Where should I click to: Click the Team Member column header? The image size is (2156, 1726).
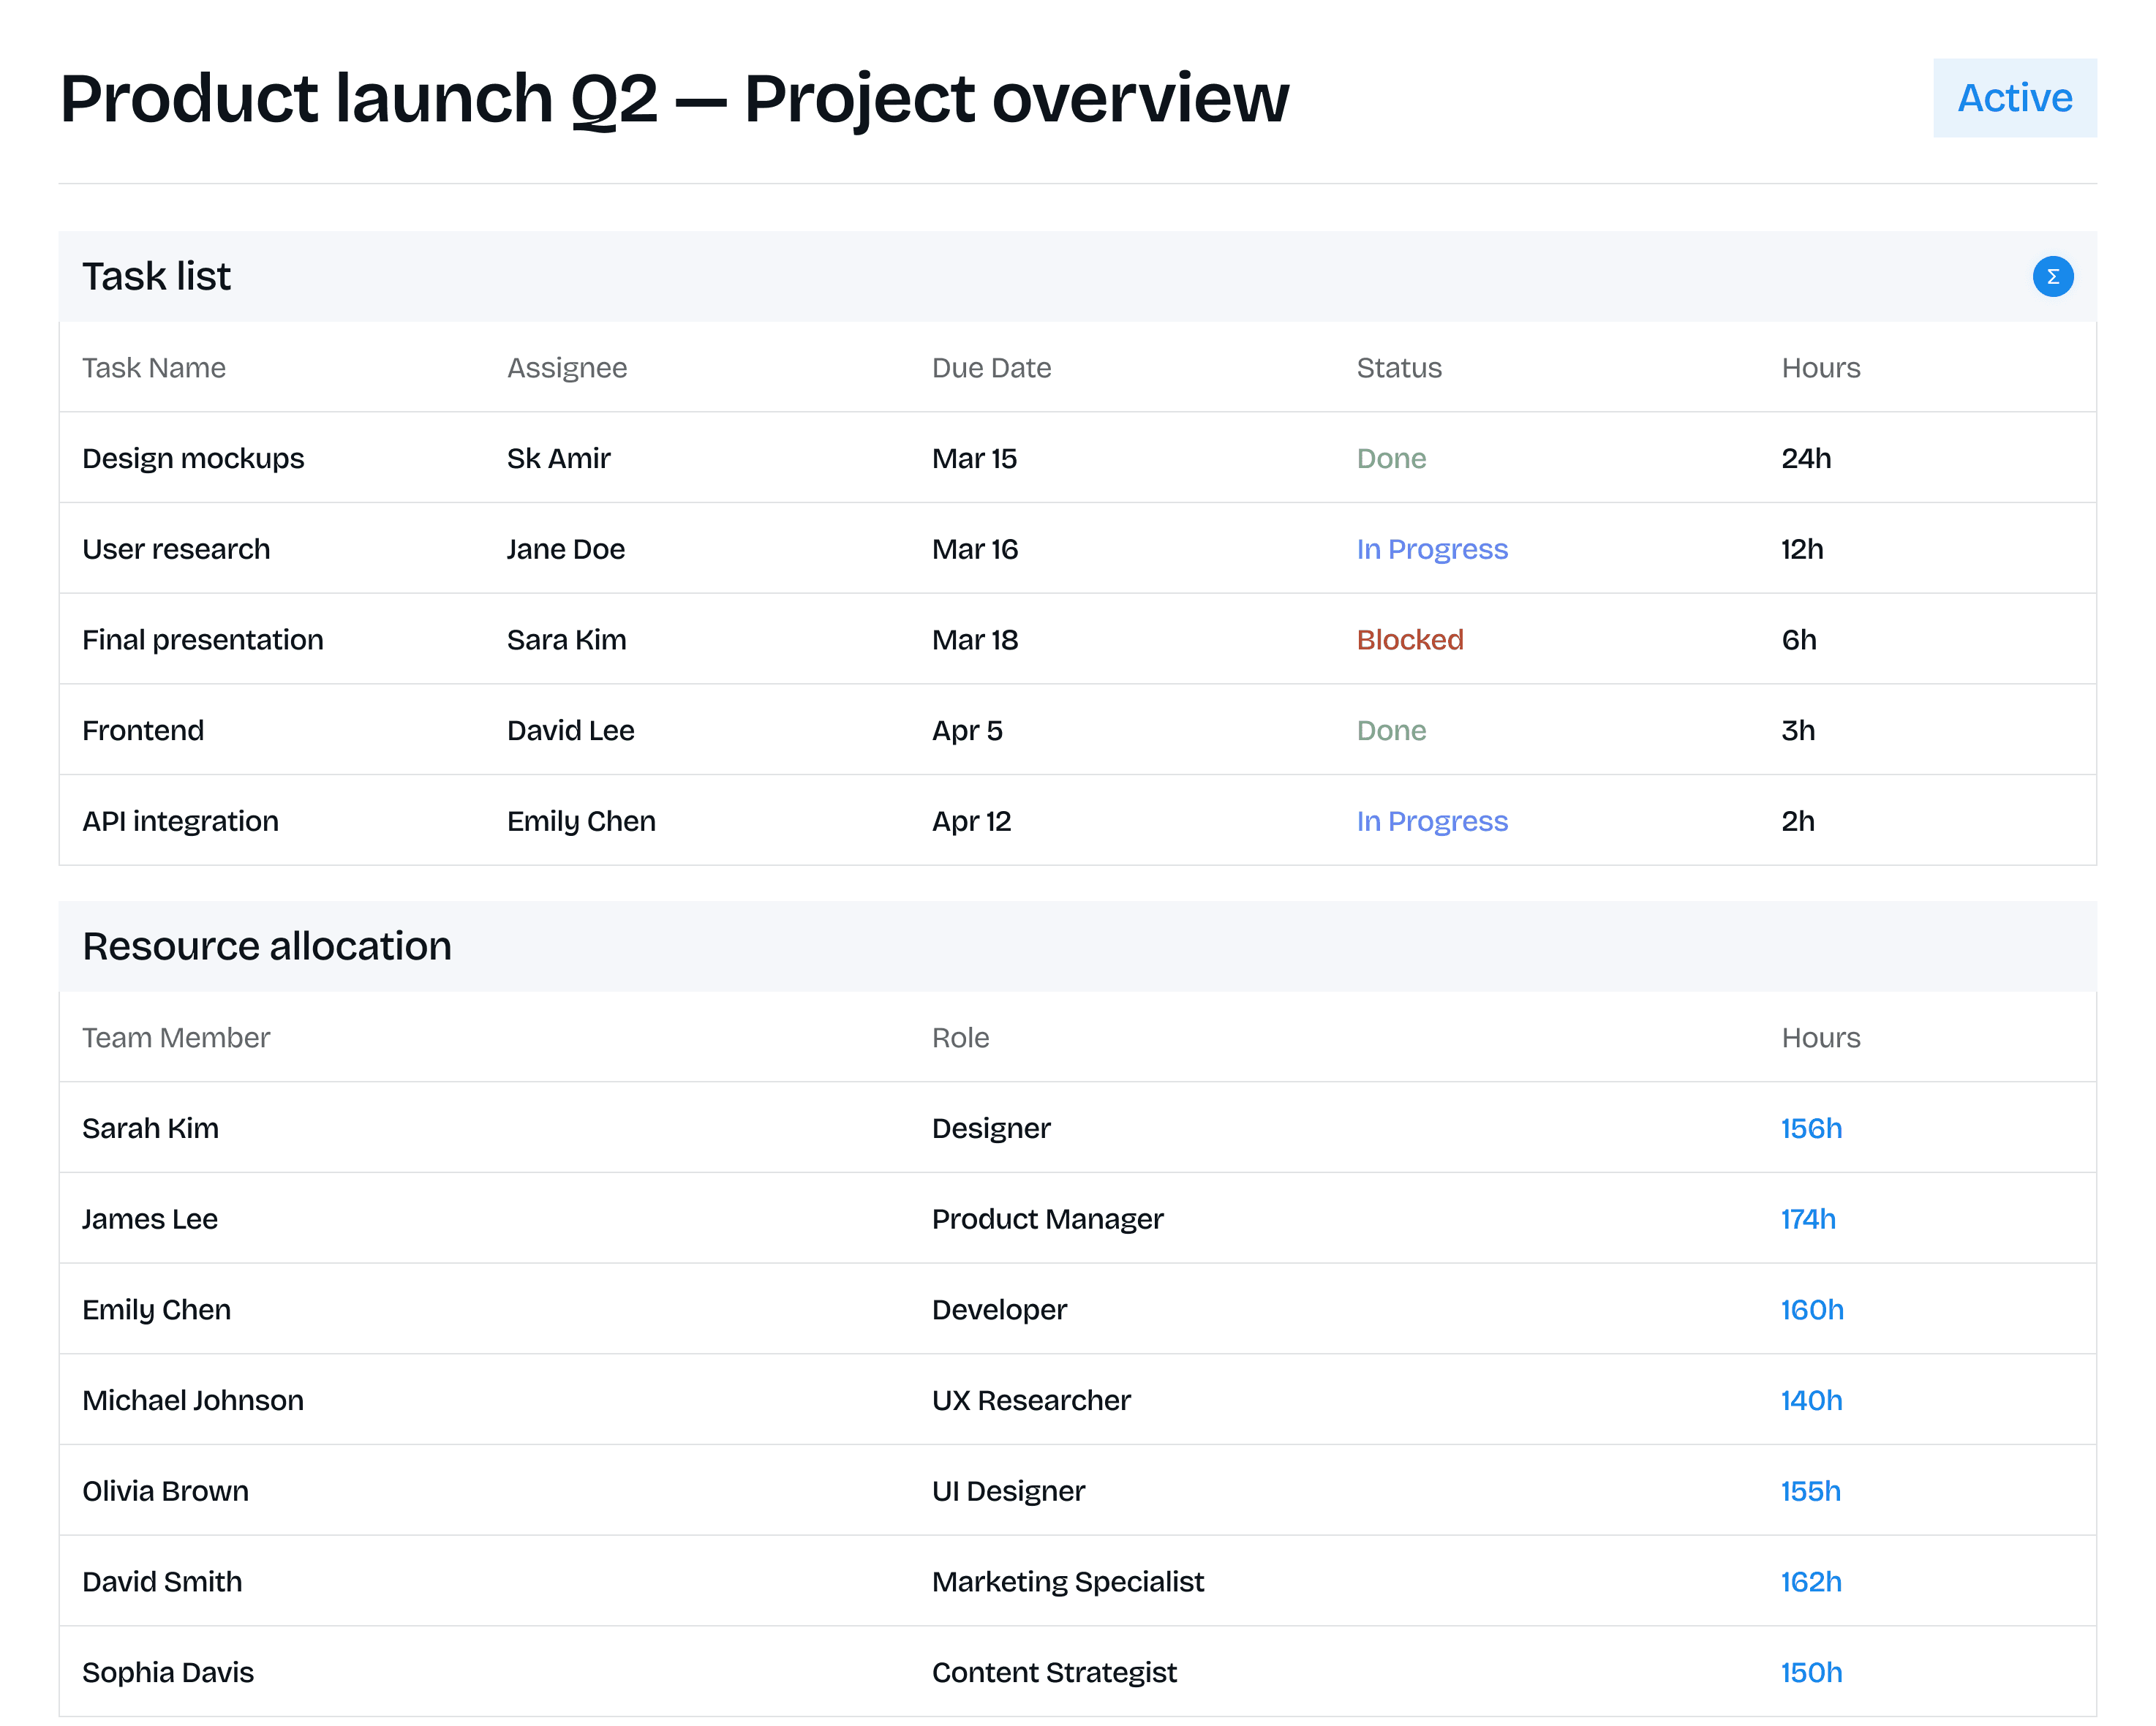(x=176, y=1038)
